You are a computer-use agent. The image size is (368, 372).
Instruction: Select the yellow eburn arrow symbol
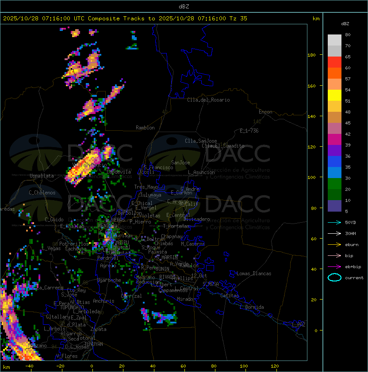(334, 244)
